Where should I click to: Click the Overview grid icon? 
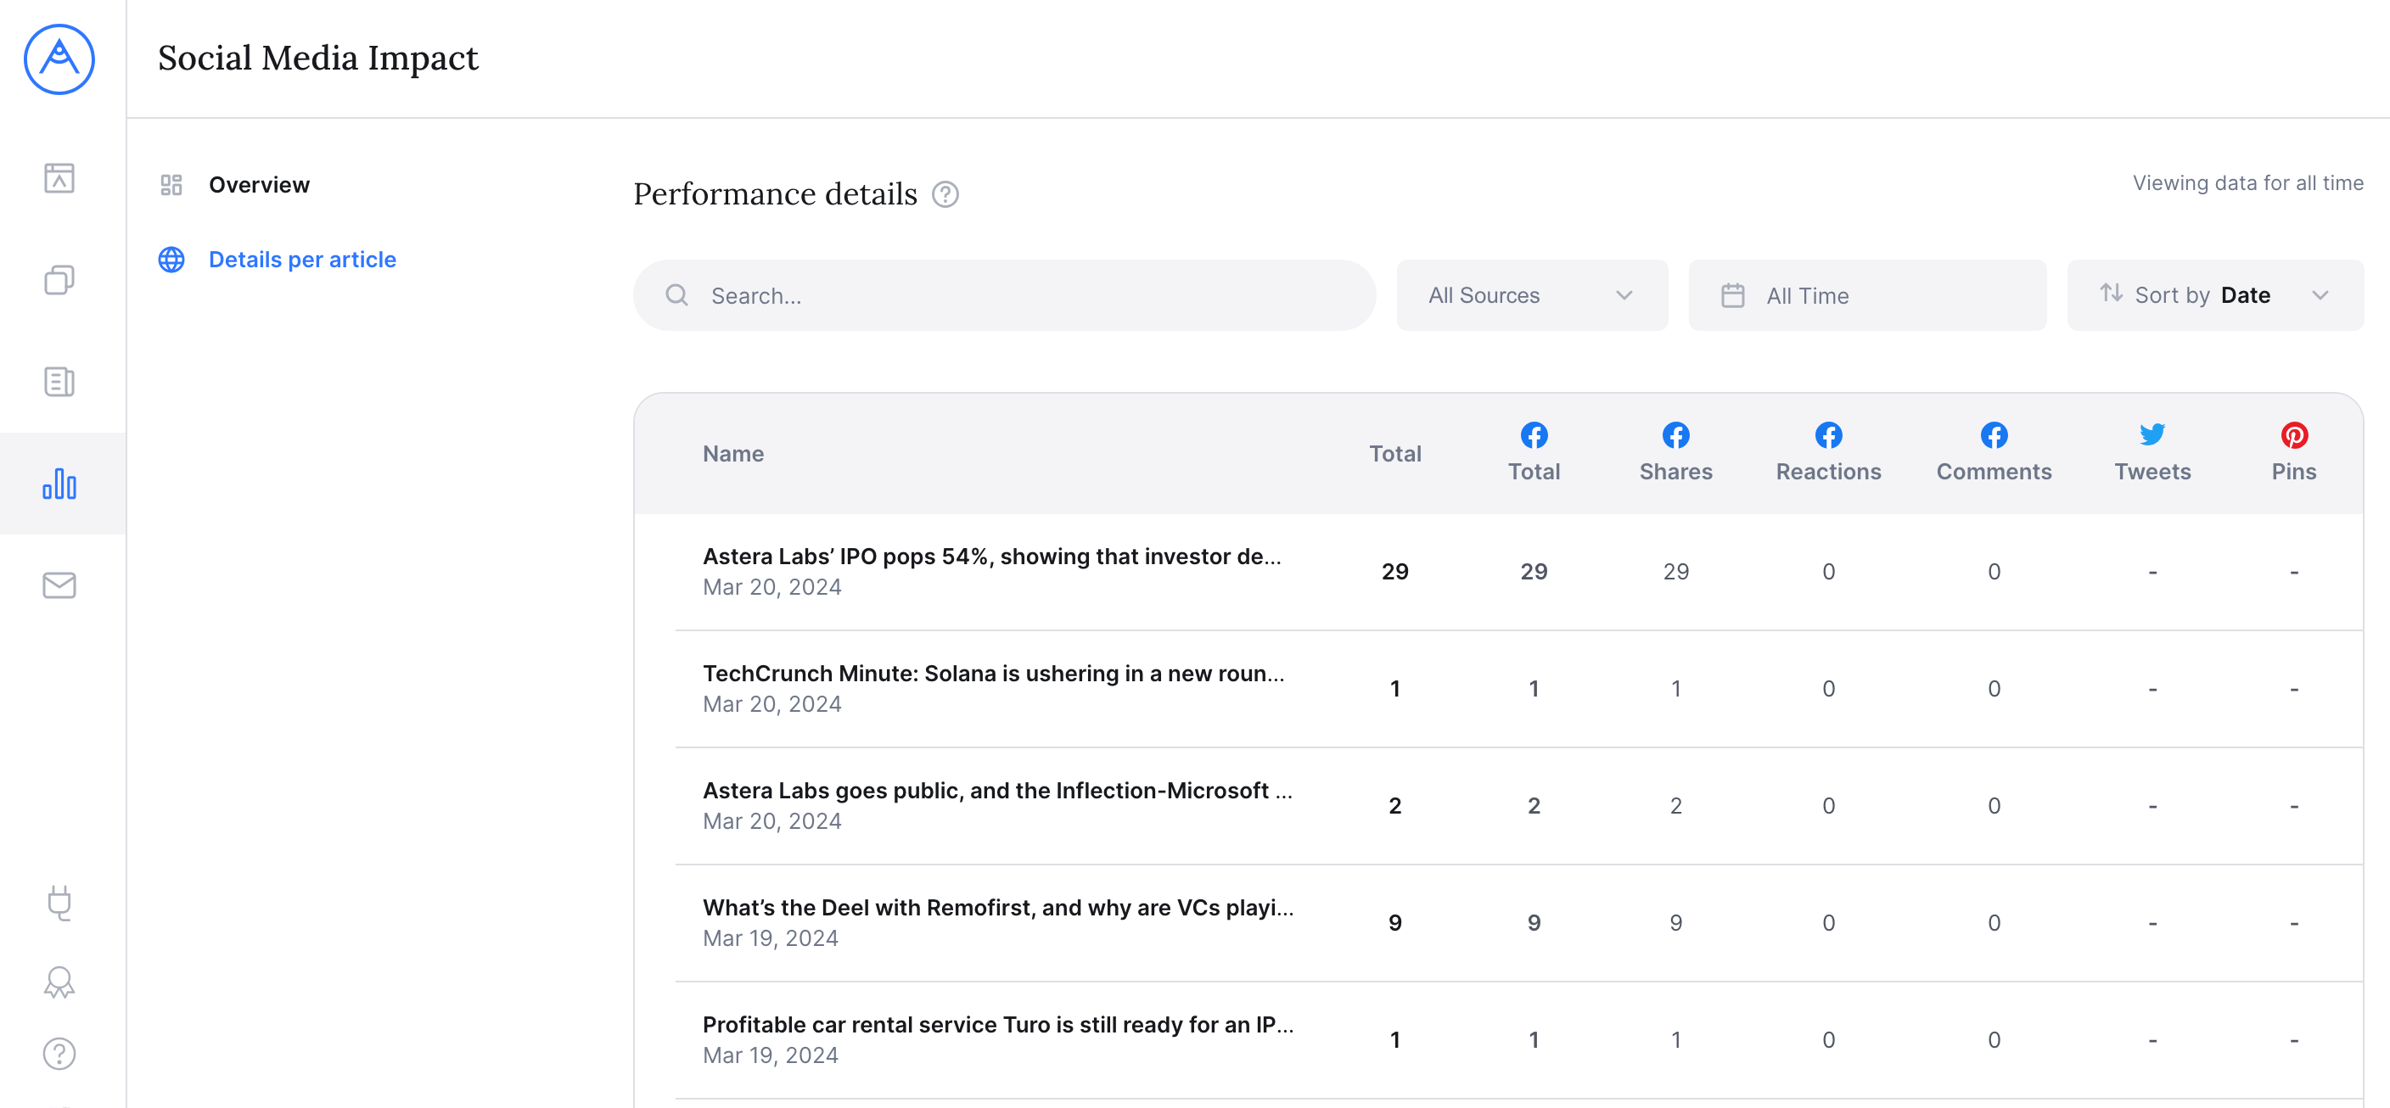171,184
